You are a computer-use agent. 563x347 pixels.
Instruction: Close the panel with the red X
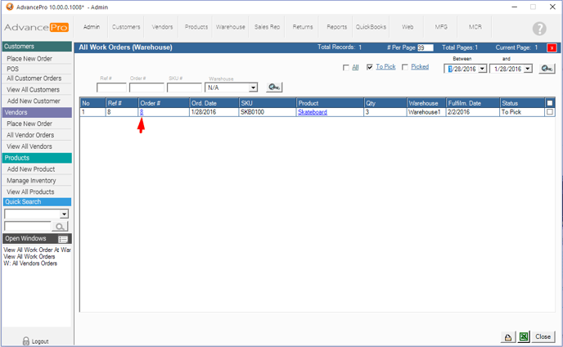[552, 47]
